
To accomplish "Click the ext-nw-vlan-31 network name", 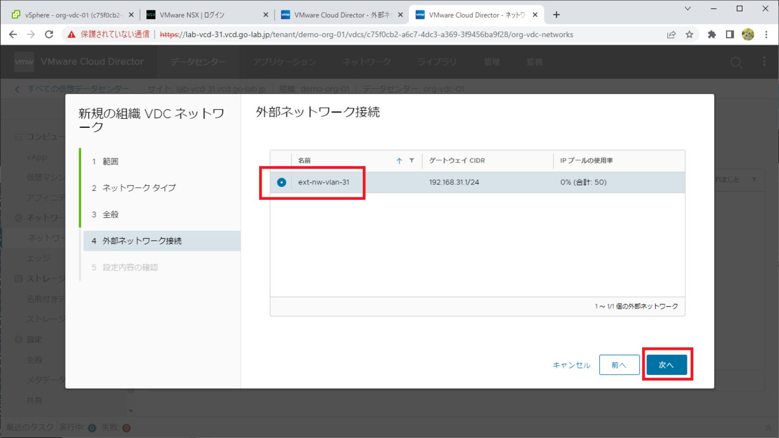I will coord(323,182).
